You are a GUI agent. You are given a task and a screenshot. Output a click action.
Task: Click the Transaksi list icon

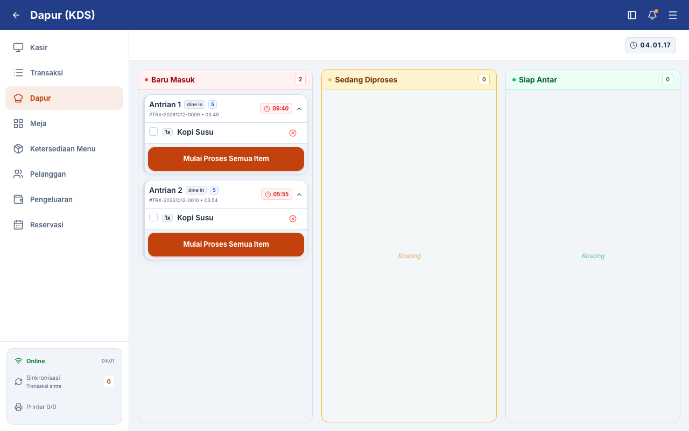tap(18, 73)
